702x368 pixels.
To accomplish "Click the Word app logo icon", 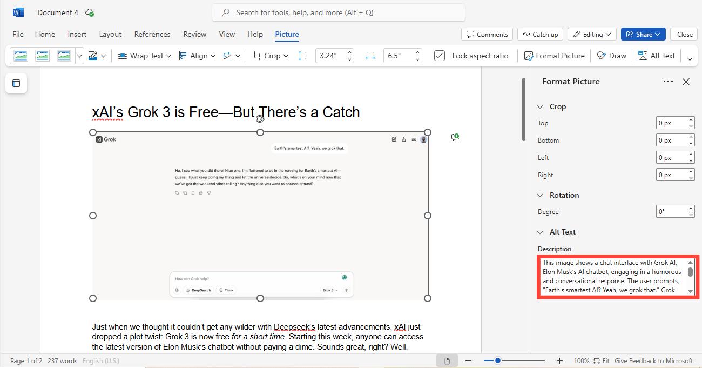I will click(18, 12).
